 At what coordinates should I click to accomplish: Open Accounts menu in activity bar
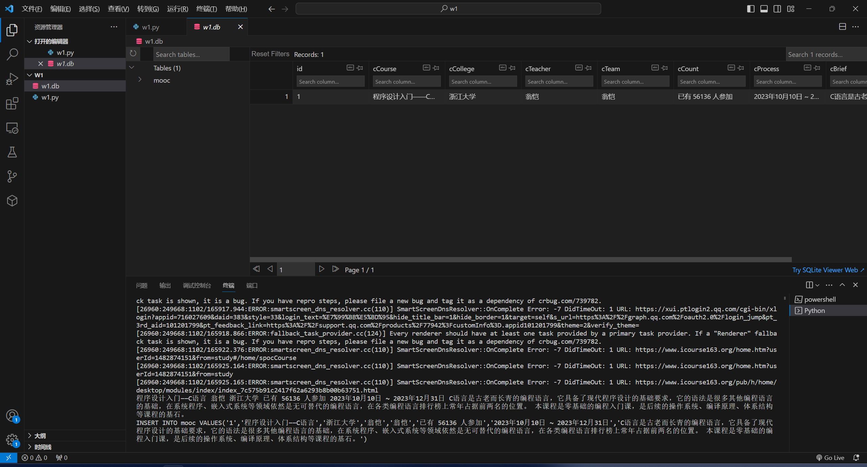point(12,416)
